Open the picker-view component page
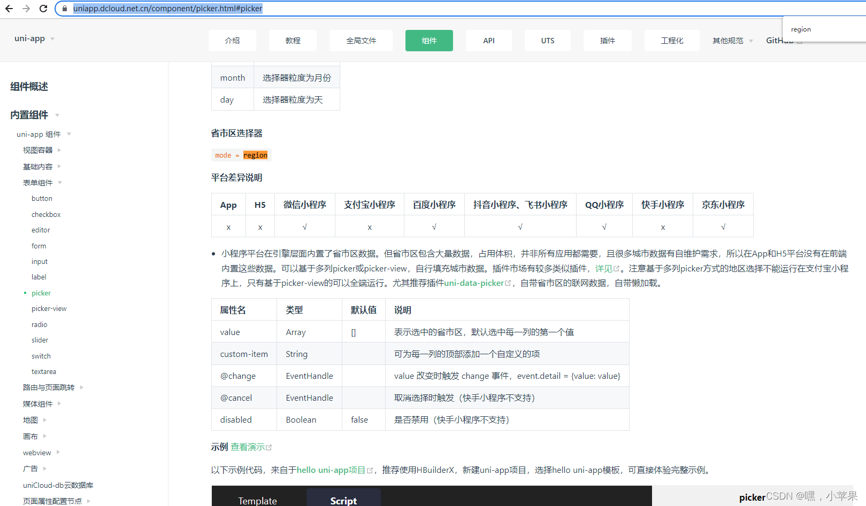 click(49, 308)
